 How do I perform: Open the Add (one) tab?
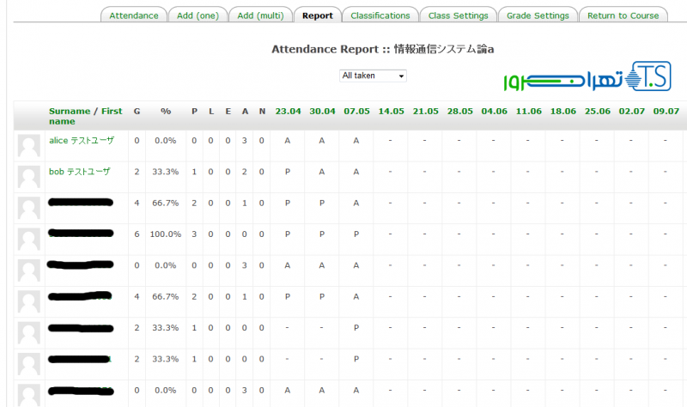(x=198, y=15)
